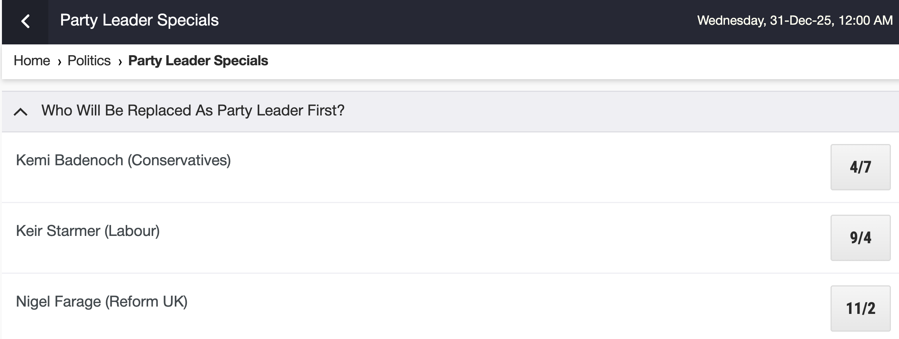Collapse the Who Will Be Replaced section
The height and width of the screenshot is (339, 899).
(x=21, y=112)
